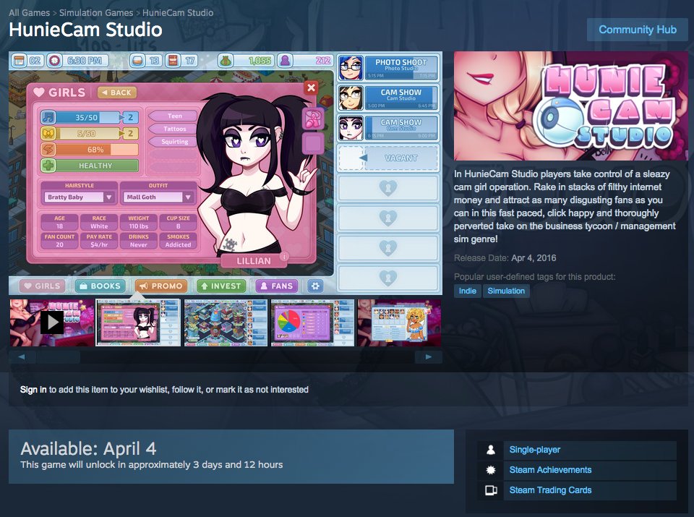Select the city map screenshot thumbnail
Viewport: 694px width, 517px height.
point(226,322)
